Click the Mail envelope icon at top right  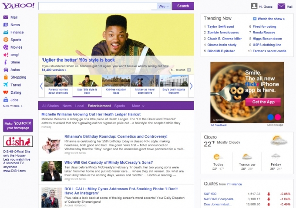coord(281,6)
